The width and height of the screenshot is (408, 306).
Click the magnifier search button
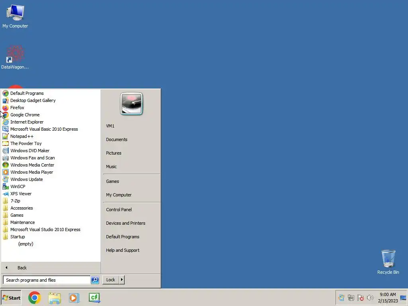click(x=95, y=280)
